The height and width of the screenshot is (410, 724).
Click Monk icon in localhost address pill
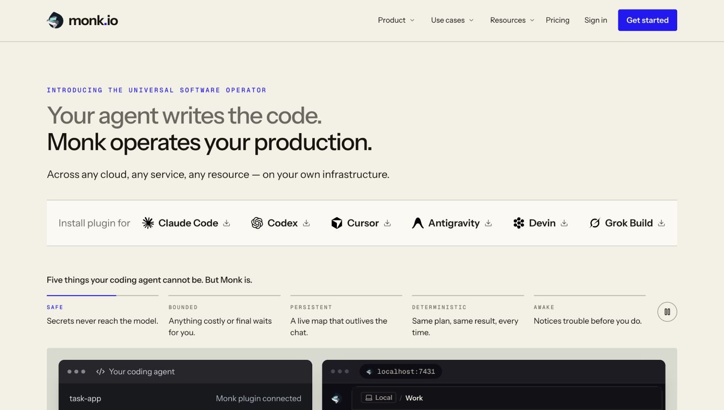[x=369, y=372]
